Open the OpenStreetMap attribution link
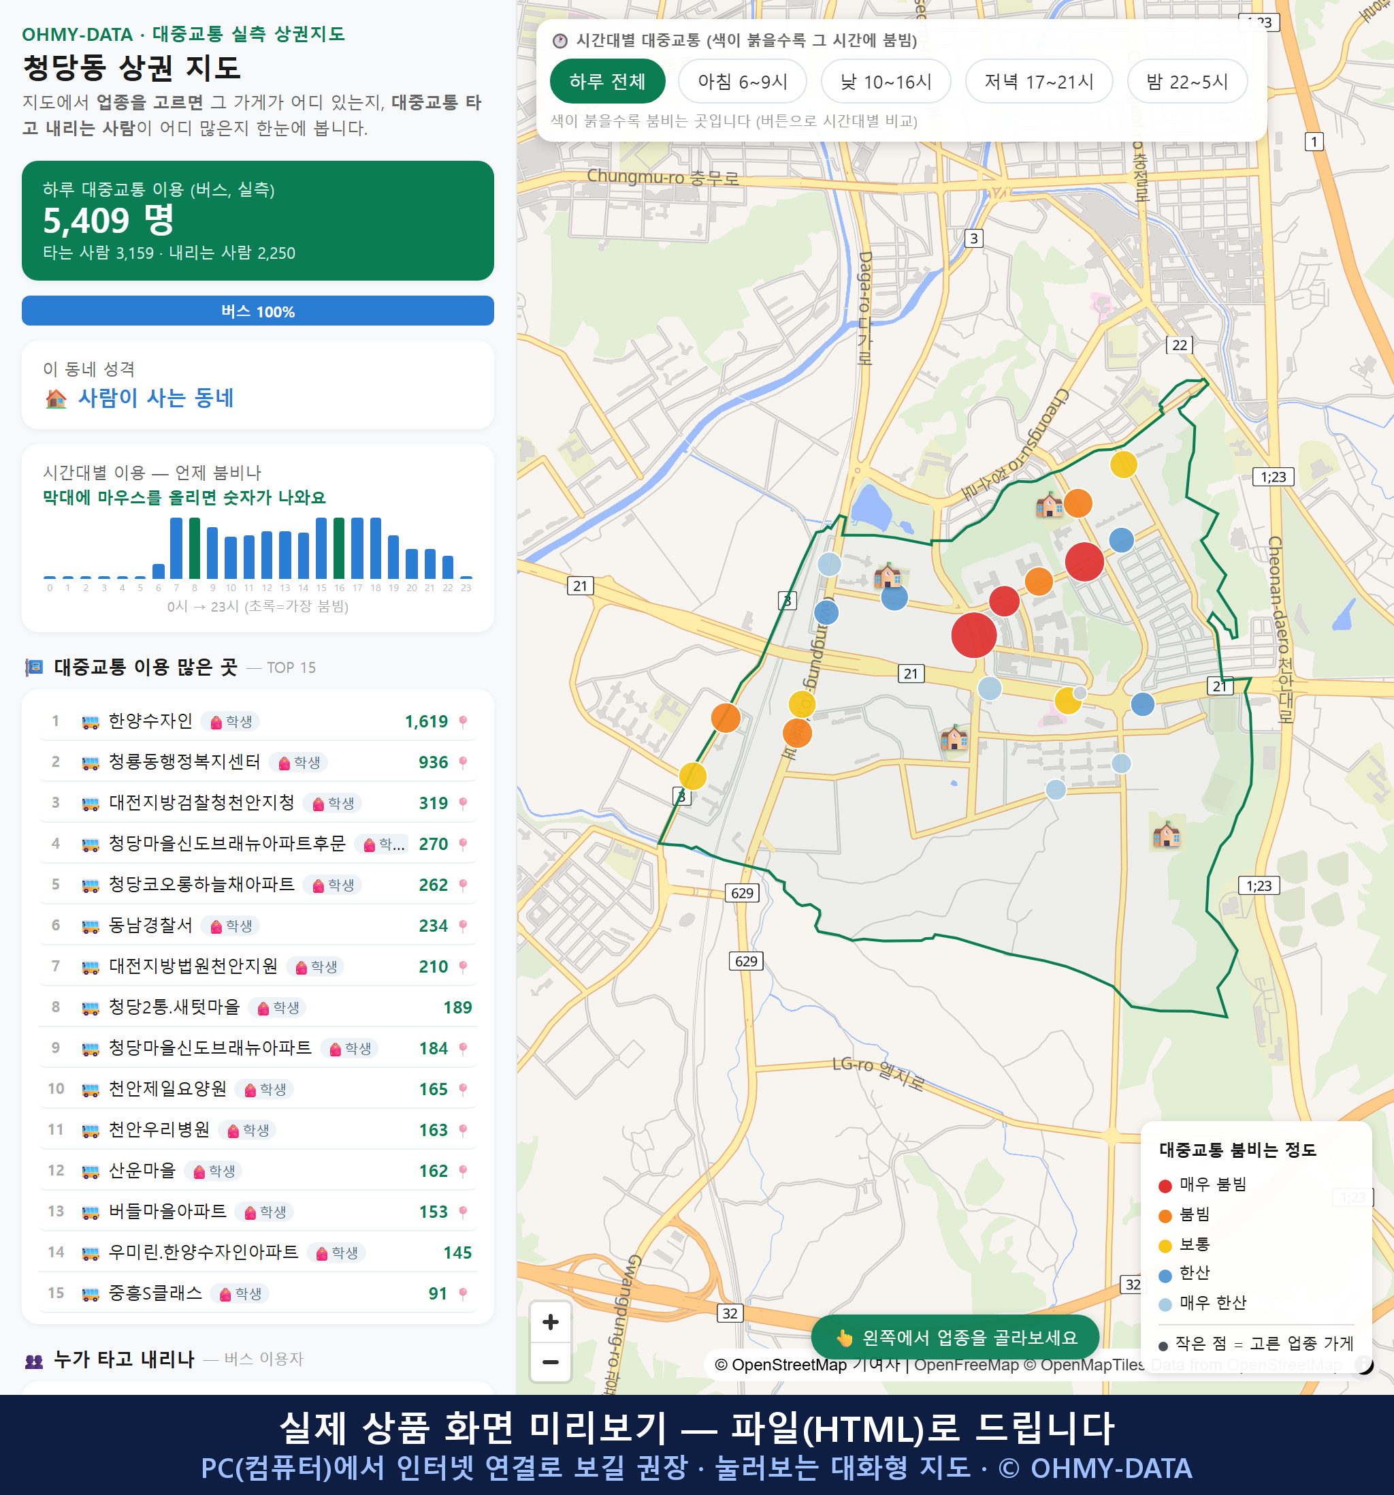Screen dimensions: 1394x1495 (x=781, y=1365)
